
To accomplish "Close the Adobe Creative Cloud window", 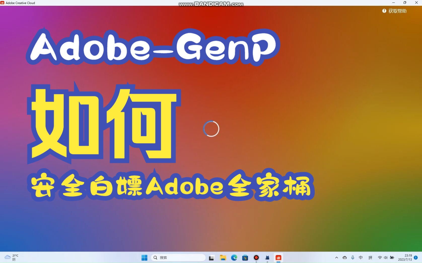I will point(416,3).
